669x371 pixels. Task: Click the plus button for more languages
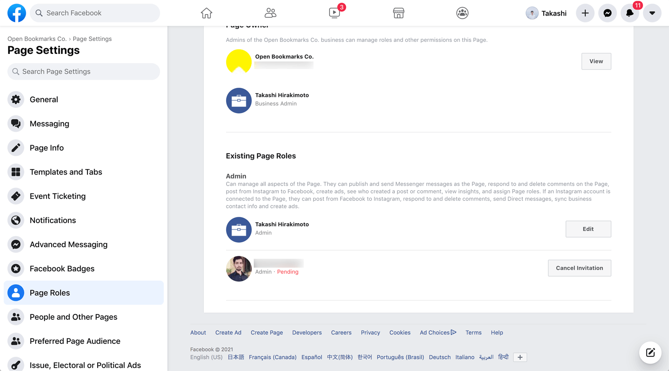point(520,357)
